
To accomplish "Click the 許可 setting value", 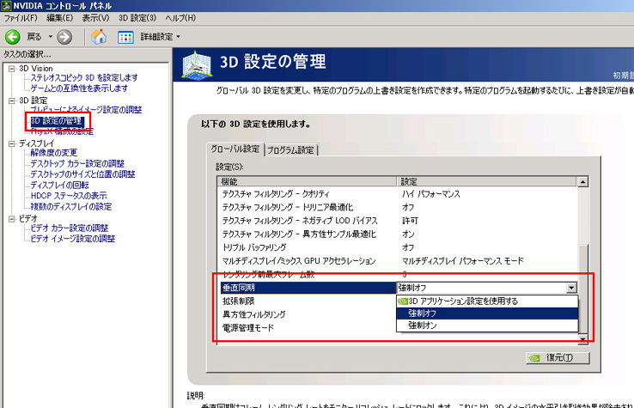I will pos(410,221).
